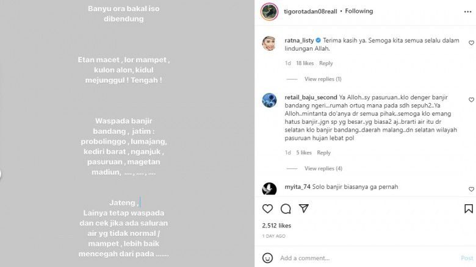
Task: Expand View replies (4)
Action: [x=323, y=168]
